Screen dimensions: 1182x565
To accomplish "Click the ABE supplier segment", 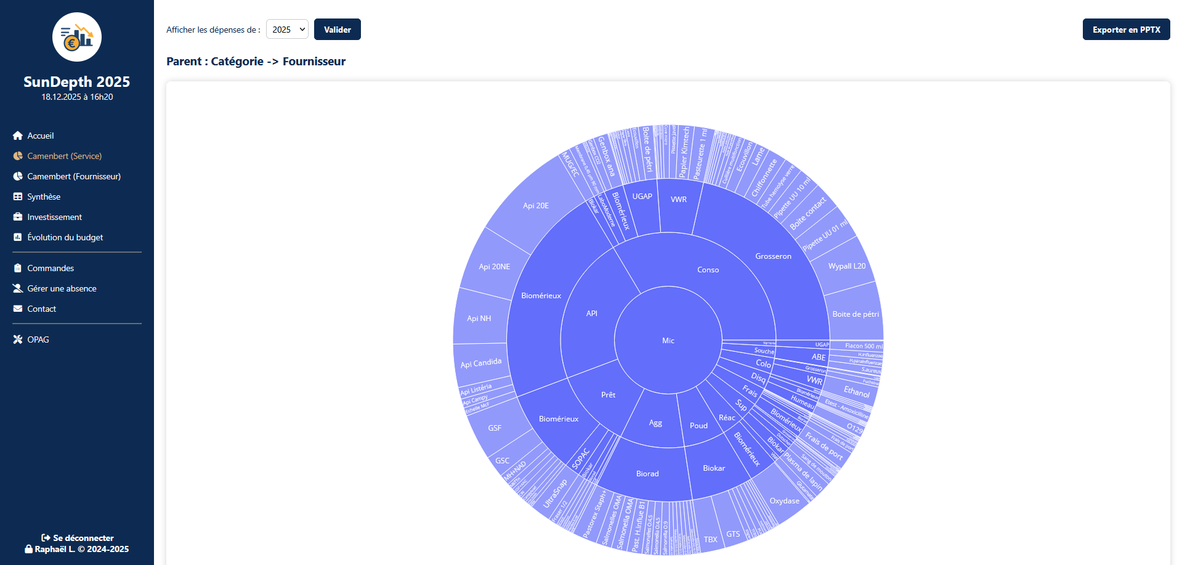I will (x=819, y=357).
